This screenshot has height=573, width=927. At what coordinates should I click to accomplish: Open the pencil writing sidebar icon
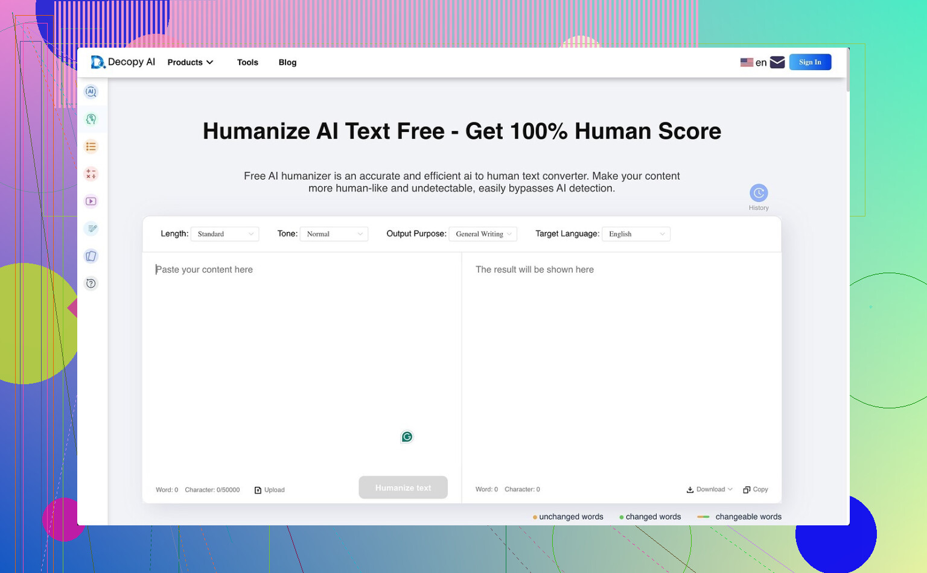(x=91, y=229)
